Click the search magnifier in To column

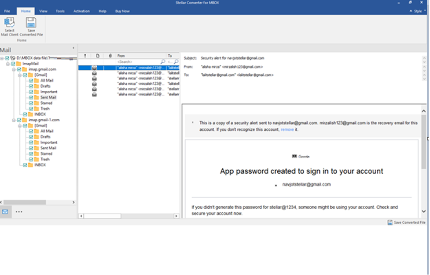point(176,62)
